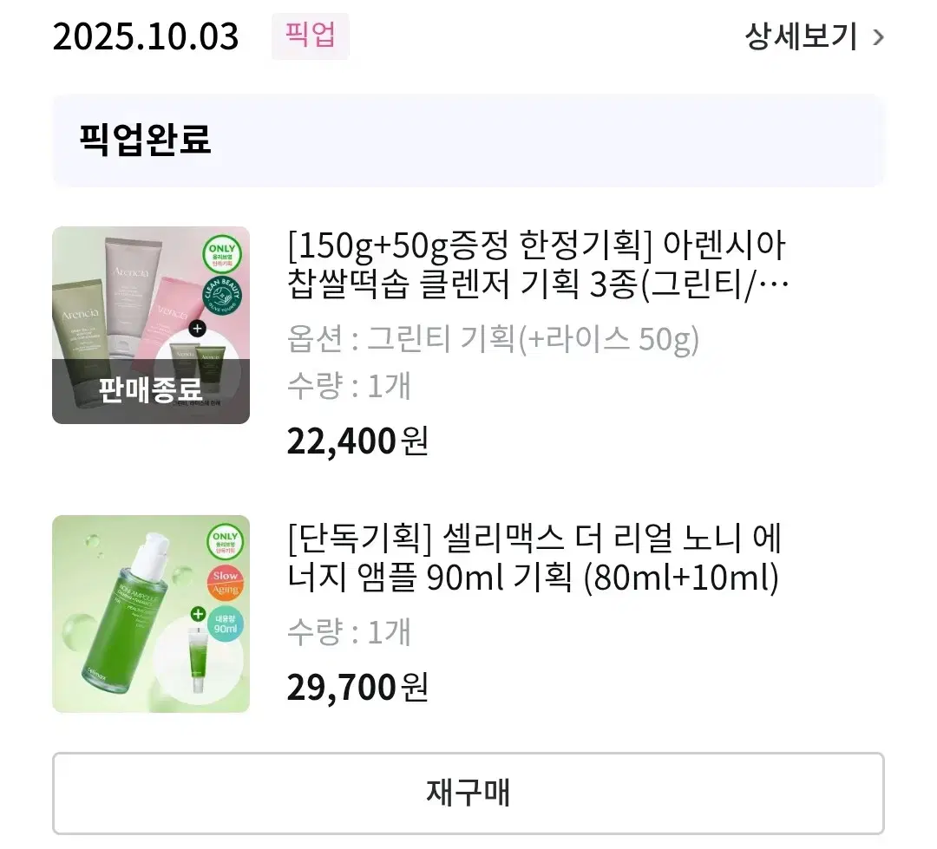This screenshot has width=937, height=849.
Task: Click the green plus icon on Celimax image
Action: (199, 614)
